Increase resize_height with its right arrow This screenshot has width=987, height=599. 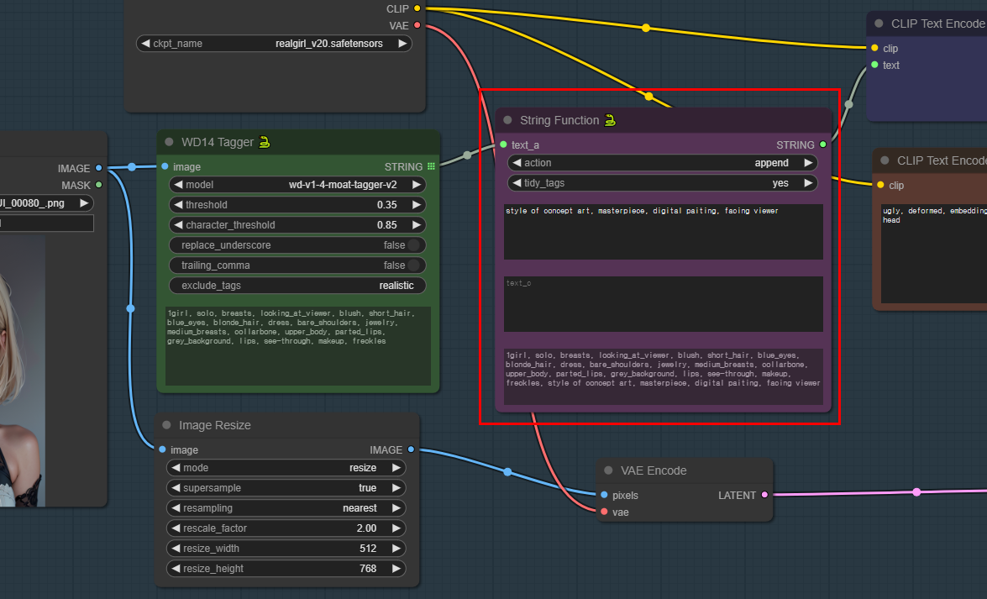click(x=396, y=568)
